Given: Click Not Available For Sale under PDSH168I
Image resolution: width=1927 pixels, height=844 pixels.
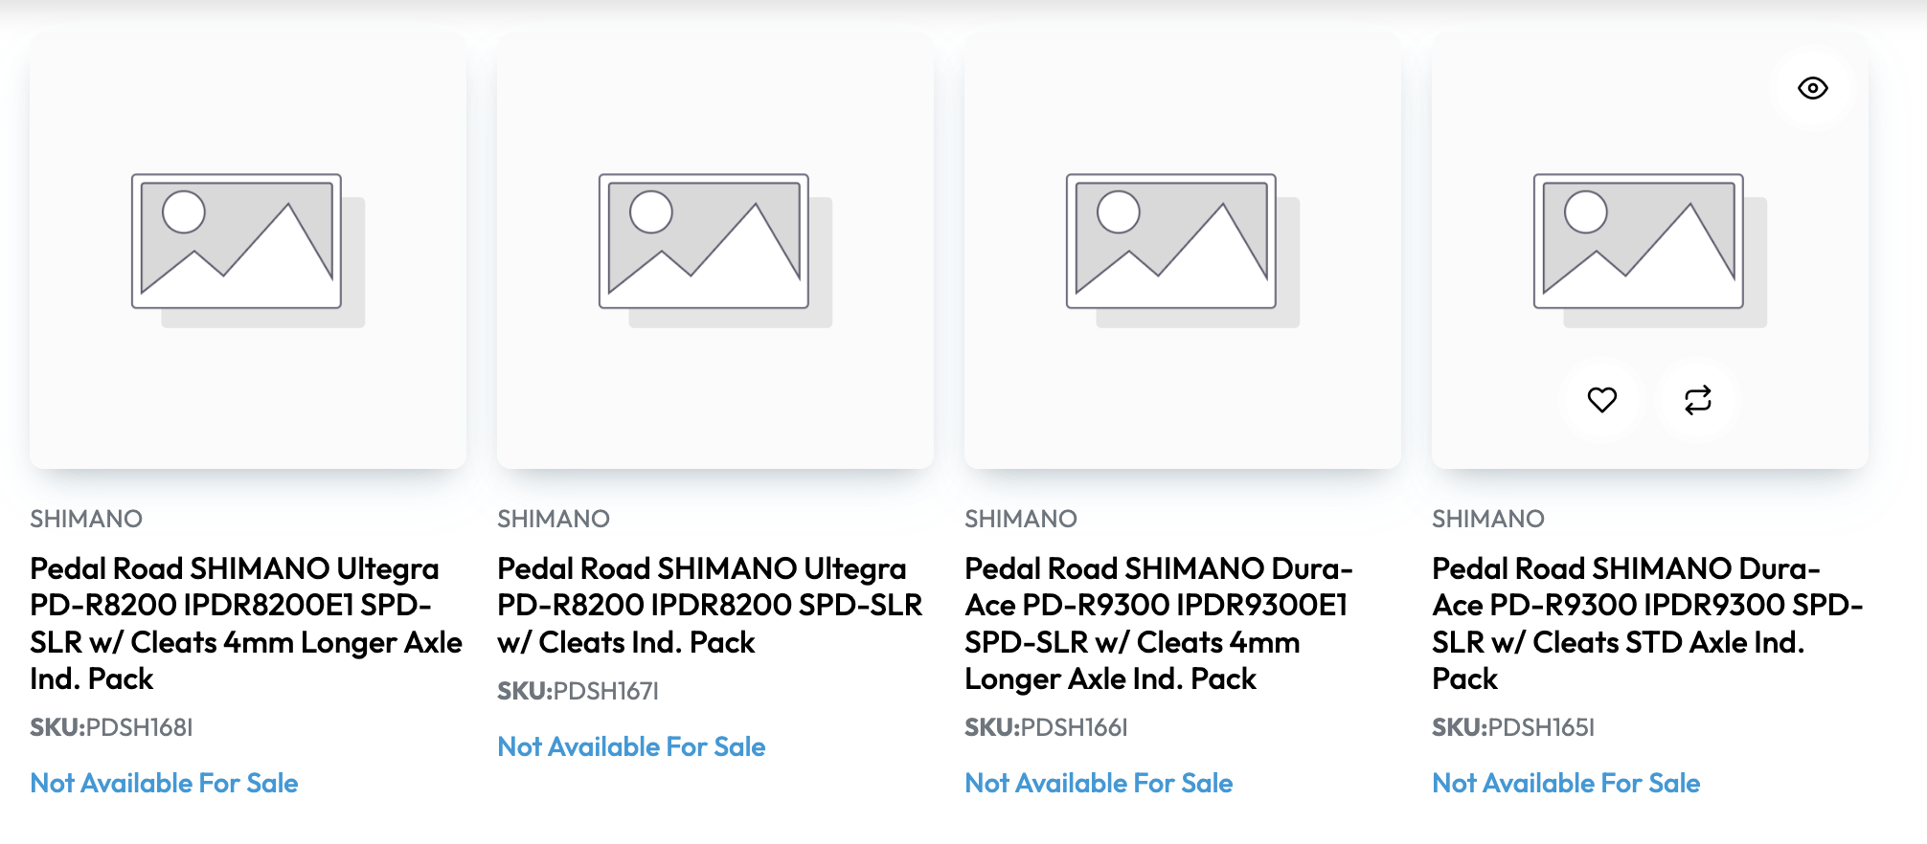Looking at the screenshot, I should (164, 783).
